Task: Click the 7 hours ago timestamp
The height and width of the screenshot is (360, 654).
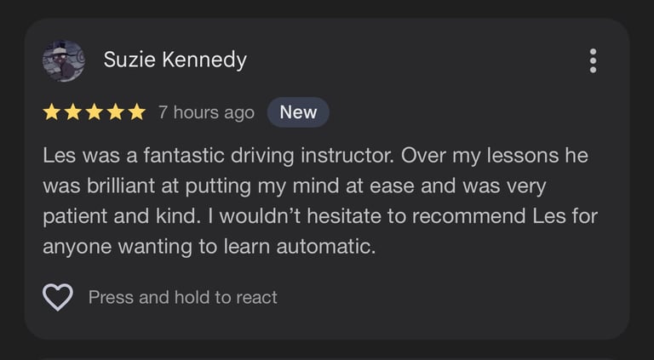Action: click(206, 112)
